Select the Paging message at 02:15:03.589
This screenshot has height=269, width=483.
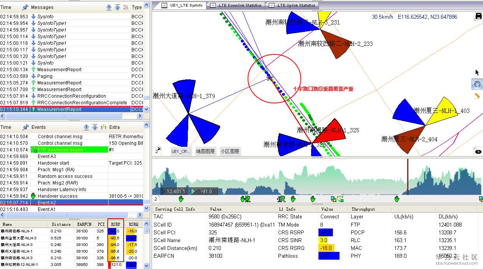point(72,76)
